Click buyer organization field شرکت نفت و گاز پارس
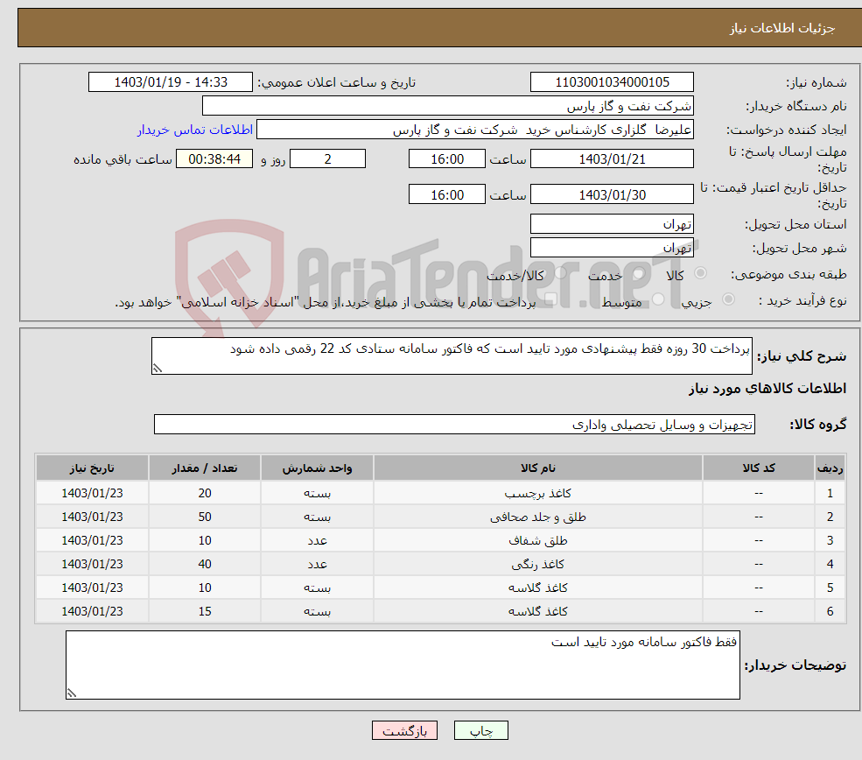This screenshot has width=862, height=760. point(447,106)
